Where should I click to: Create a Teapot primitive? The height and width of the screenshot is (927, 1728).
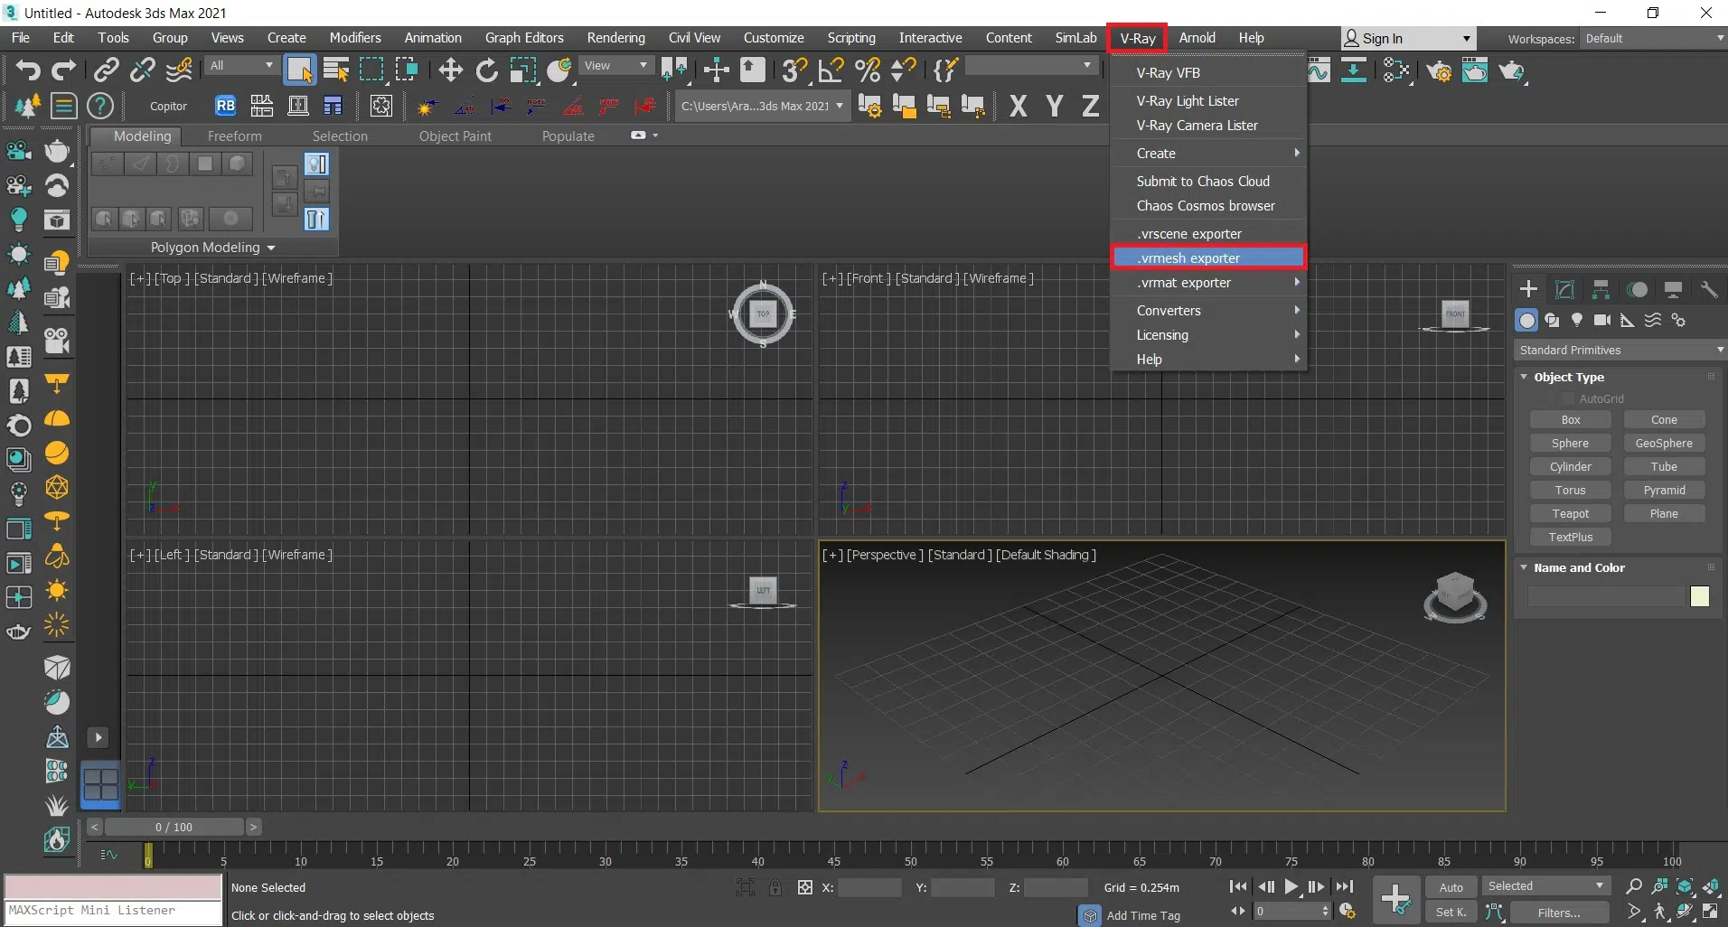pyautogui.click(x=1570, y=513)
